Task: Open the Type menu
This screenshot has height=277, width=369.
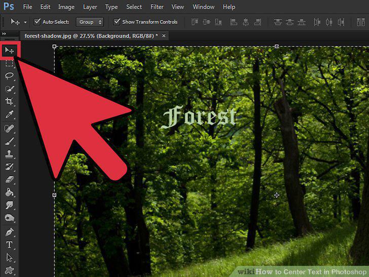Action: (x=112, y=7)
